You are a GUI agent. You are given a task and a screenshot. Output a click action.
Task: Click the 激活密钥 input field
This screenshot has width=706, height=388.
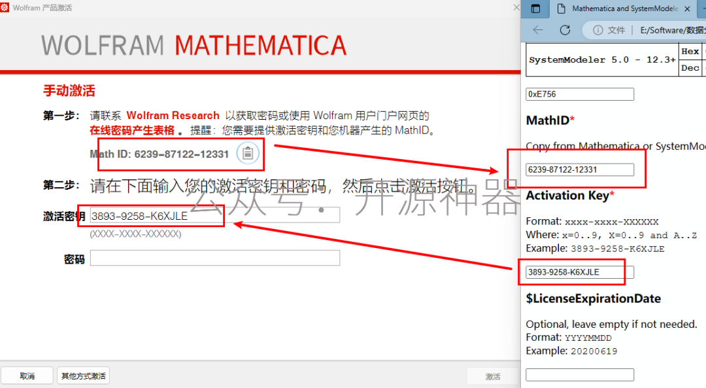click(x=215, y=215)
